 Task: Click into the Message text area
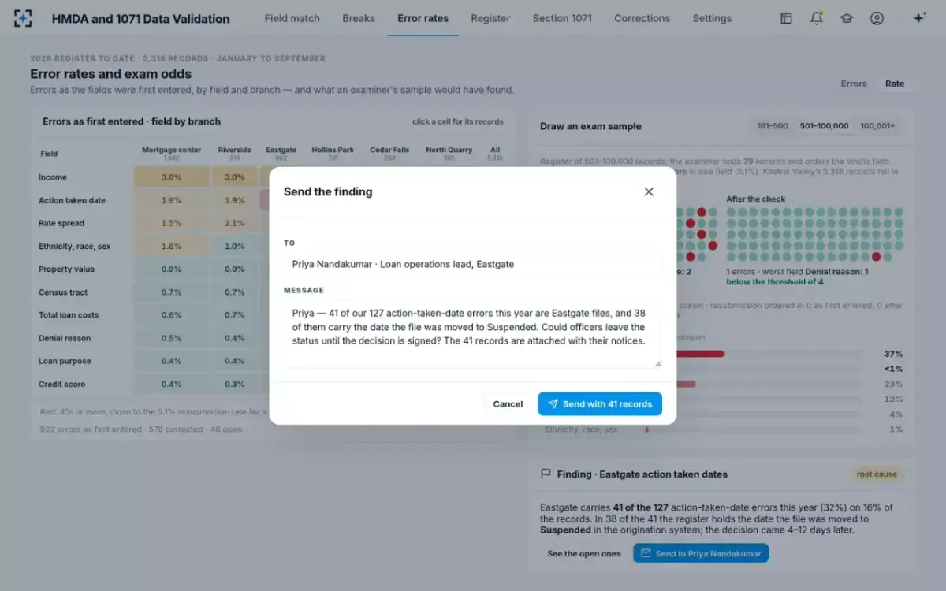coord(472,334)
